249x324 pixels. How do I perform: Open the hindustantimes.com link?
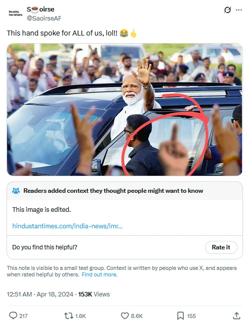[x=68, y=226]
